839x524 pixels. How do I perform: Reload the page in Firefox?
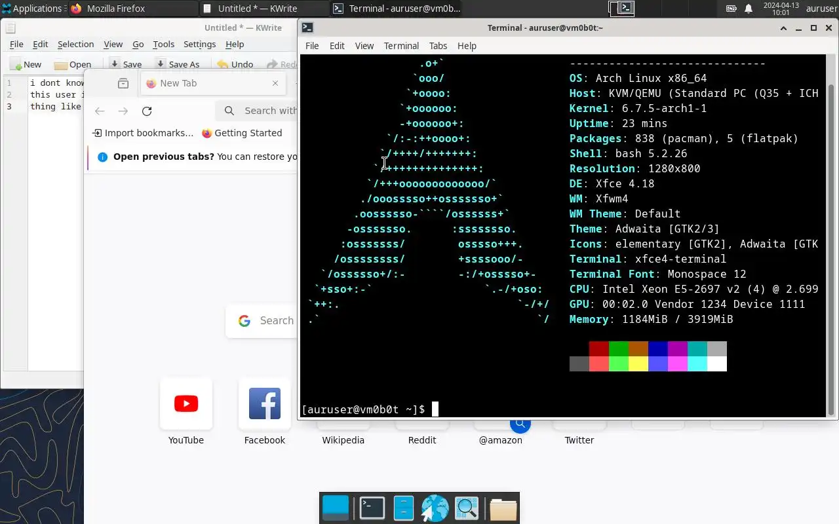[147, 111]
